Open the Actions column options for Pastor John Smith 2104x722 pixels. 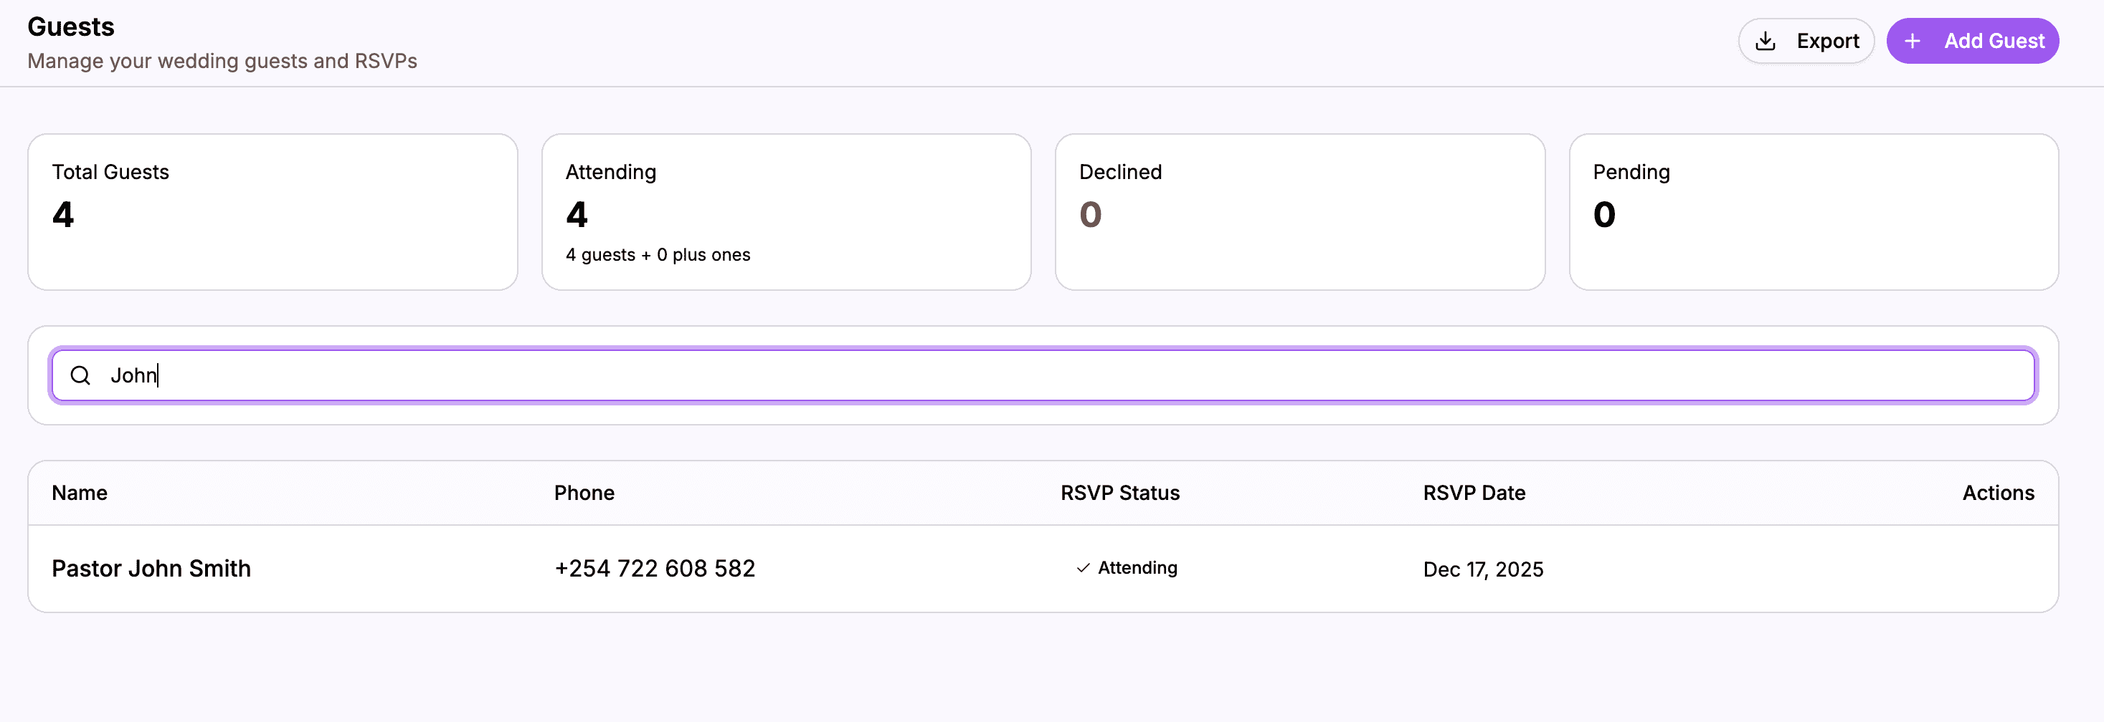pyautogui.click(x=1999, y=567)
